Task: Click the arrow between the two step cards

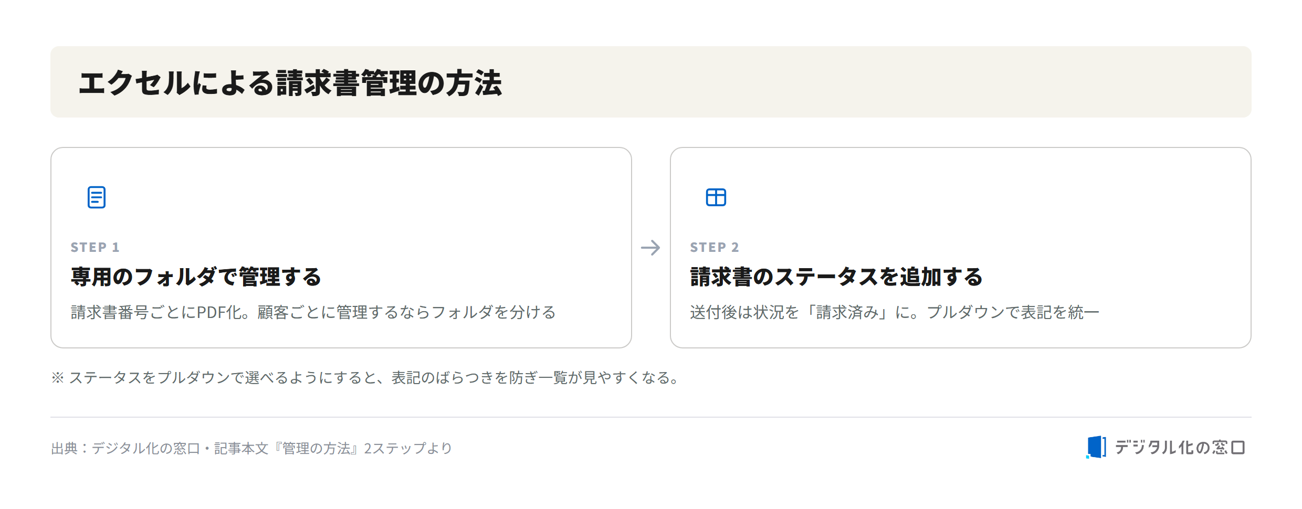Action: [x=650, y=248]
